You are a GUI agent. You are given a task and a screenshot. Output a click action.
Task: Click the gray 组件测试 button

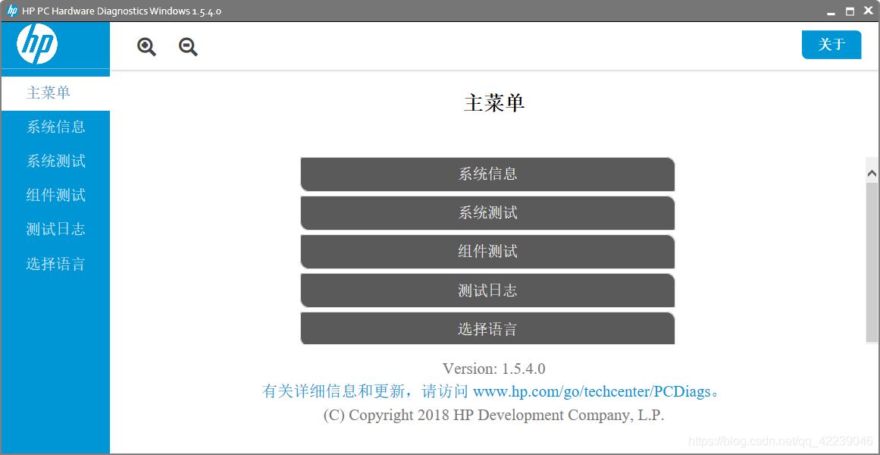pos(487,252)
